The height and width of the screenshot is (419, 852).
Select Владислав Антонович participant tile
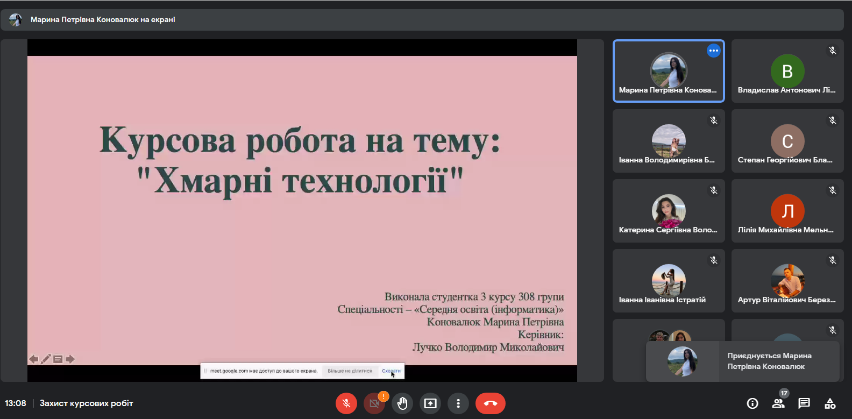(787, 71)
